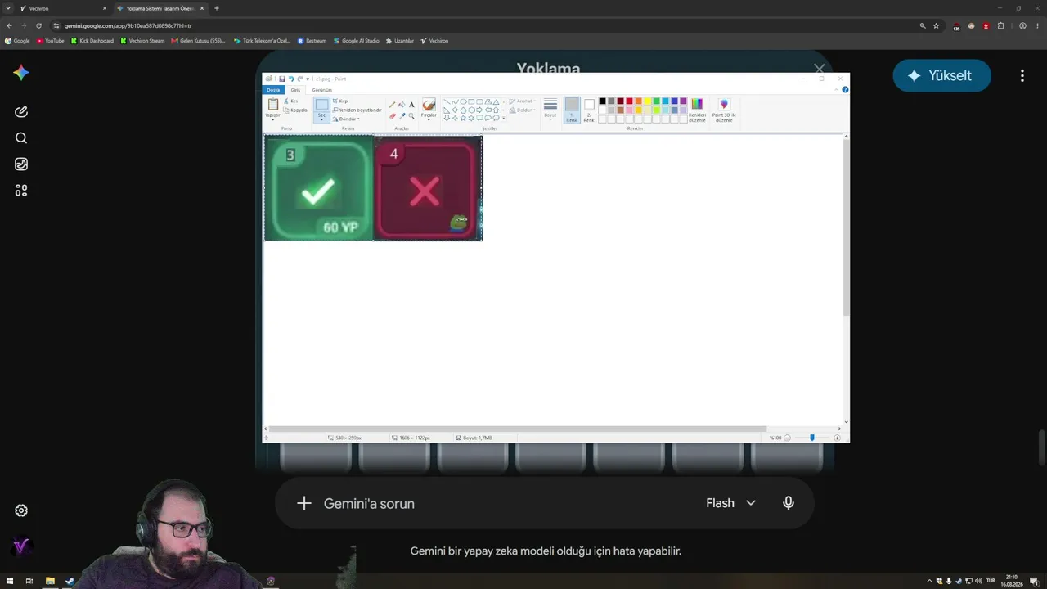The height and width of the screenshot is (589, 1047).
Task: Open the Restream bookmark
Action: point(312,40)
